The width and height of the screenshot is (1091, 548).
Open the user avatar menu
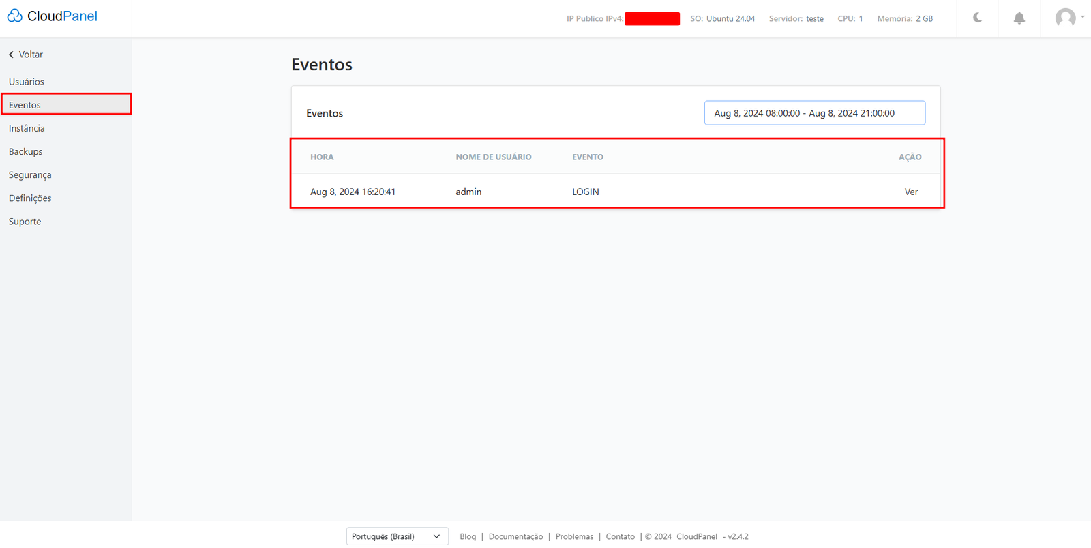[x=1068, y=18]
